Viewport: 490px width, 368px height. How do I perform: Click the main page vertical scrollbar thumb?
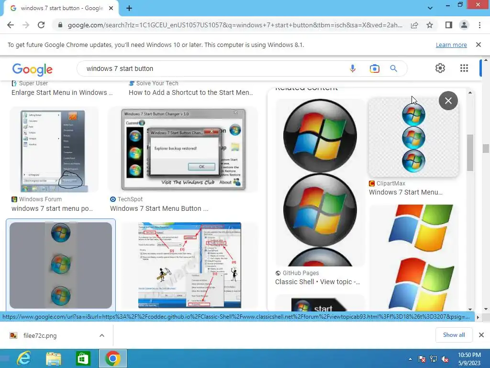pos(485,149)
